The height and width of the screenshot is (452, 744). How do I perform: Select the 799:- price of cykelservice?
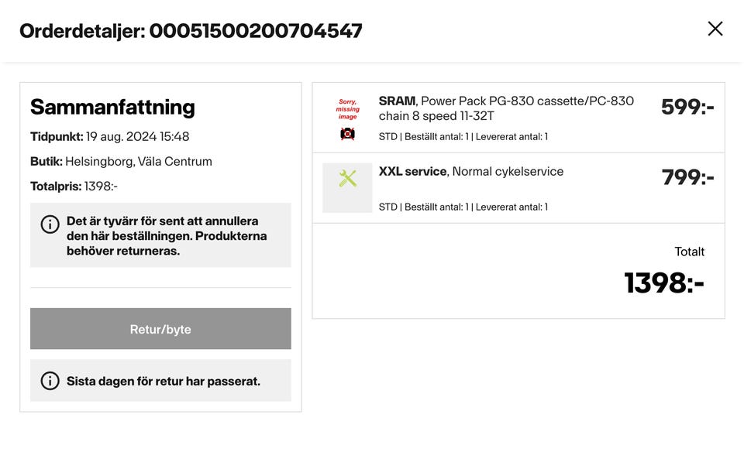(x=687, y=177)
